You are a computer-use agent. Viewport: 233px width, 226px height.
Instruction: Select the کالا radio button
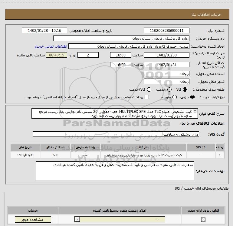[185, 89]
